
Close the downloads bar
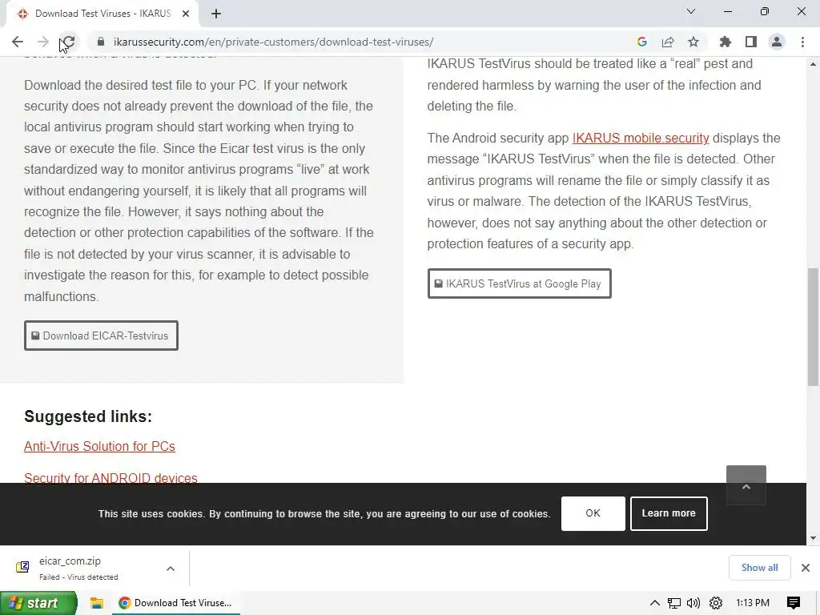806,568
